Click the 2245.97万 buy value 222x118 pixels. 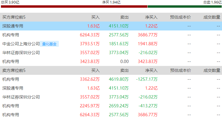coord(90,106)
